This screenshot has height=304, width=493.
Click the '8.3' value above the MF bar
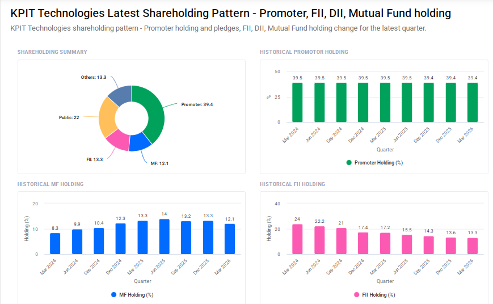[55, 228]
